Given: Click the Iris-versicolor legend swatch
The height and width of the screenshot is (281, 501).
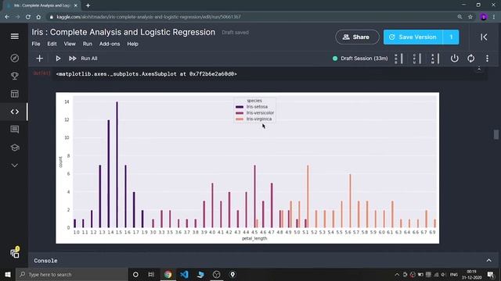Looking at the screenshot, I should (240, 112).
